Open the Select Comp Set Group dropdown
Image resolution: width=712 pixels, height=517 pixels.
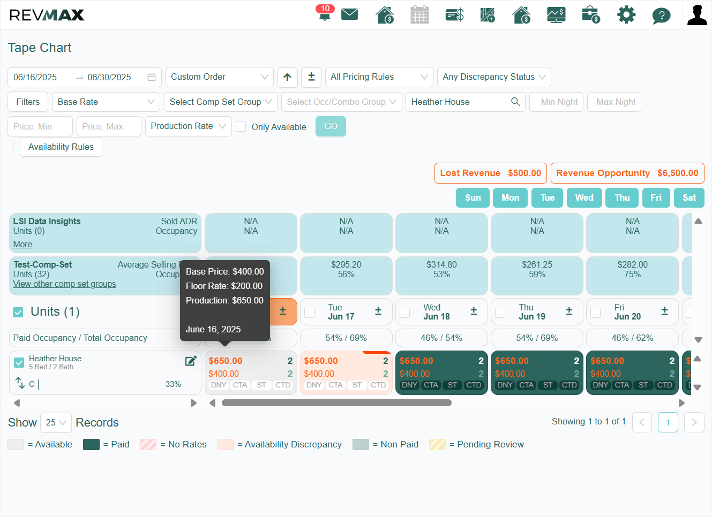pyautogui.click(x=221, y=102)
